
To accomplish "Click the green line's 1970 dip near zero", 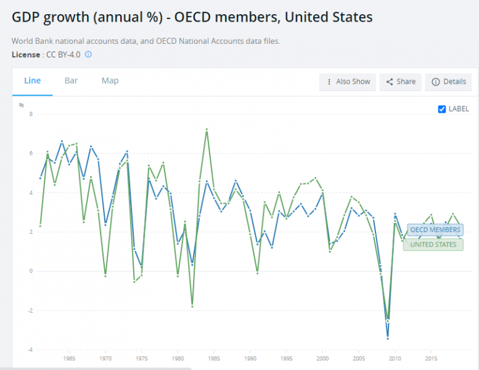I will pyautogui.click(x=105, y=276).
